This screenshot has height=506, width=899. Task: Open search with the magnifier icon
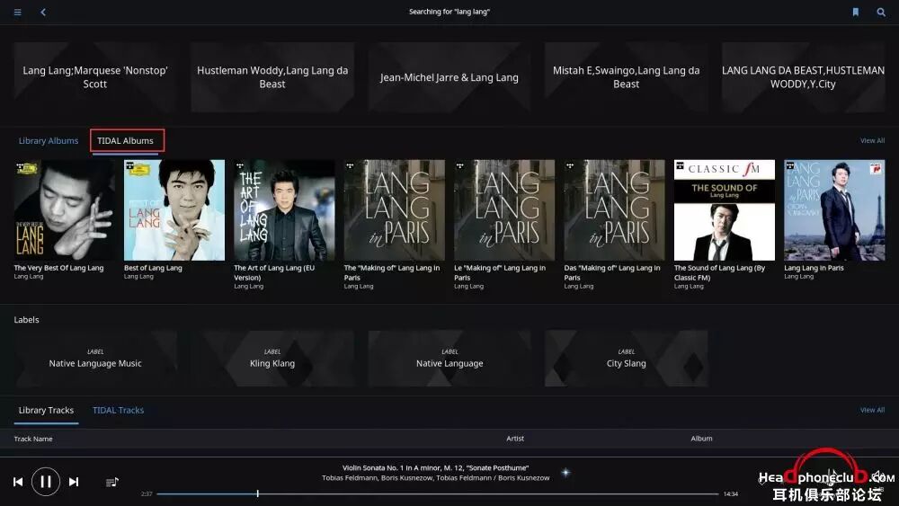pyautogui.click(x=881, y=12)
